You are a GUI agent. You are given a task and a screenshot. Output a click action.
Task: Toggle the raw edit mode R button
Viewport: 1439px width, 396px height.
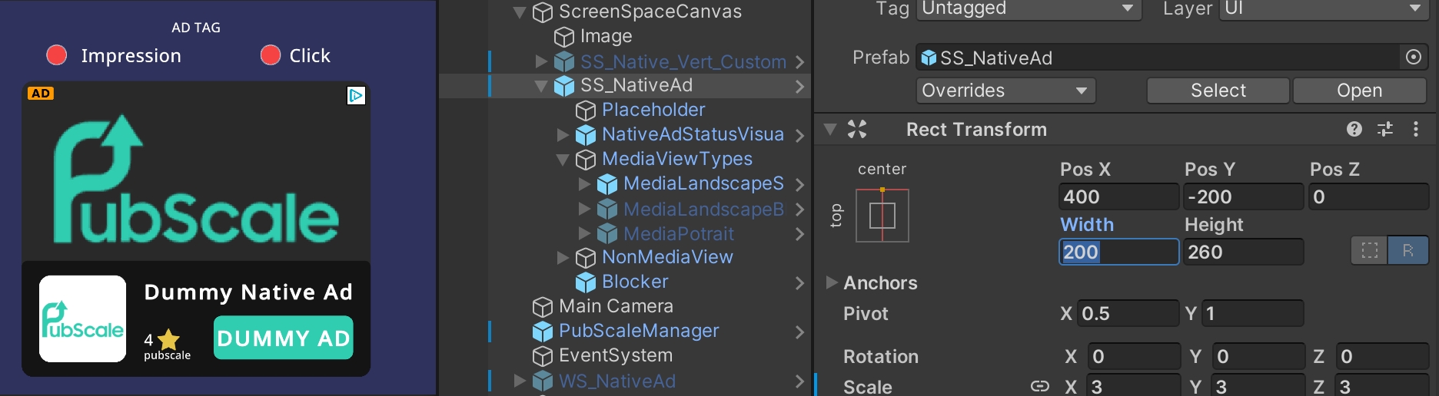[x=1407, y=251]
